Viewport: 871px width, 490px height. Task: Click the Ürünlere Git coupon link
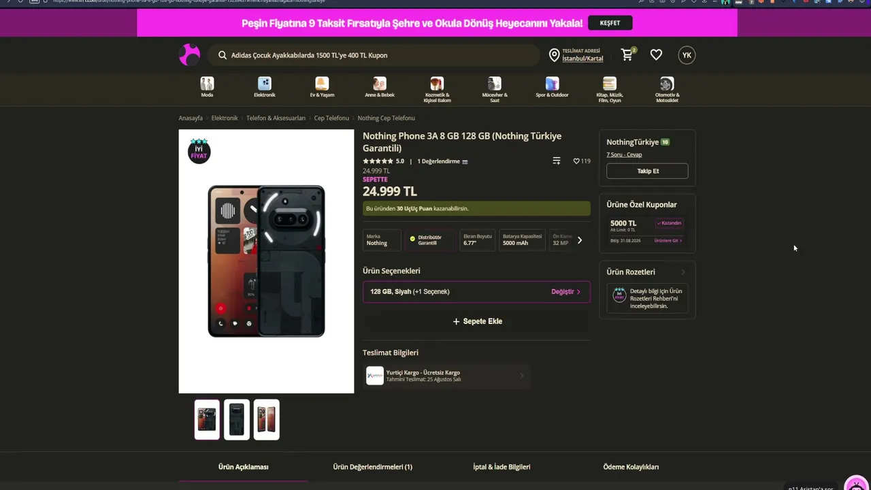[668, 241]
